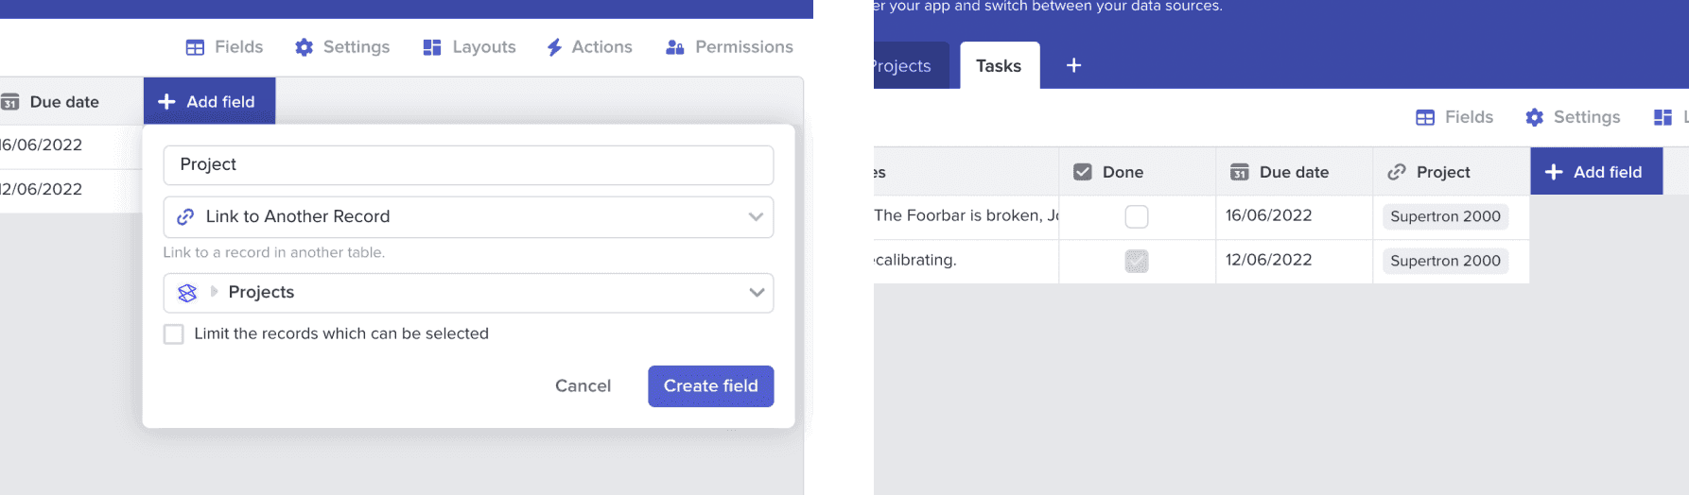
Task: Click the link icon in Project column header
Action: click(x=1396, y=172)
